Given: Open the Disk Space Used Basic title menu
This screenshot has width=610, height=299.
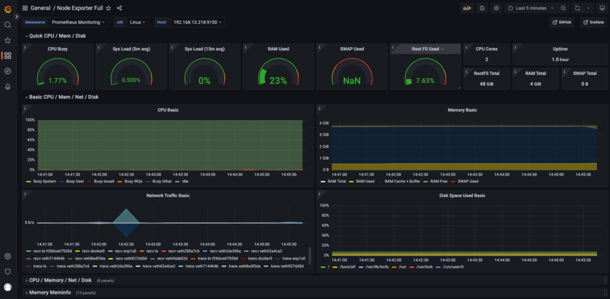Looking at the screenshot, I should tap(462, 195).
